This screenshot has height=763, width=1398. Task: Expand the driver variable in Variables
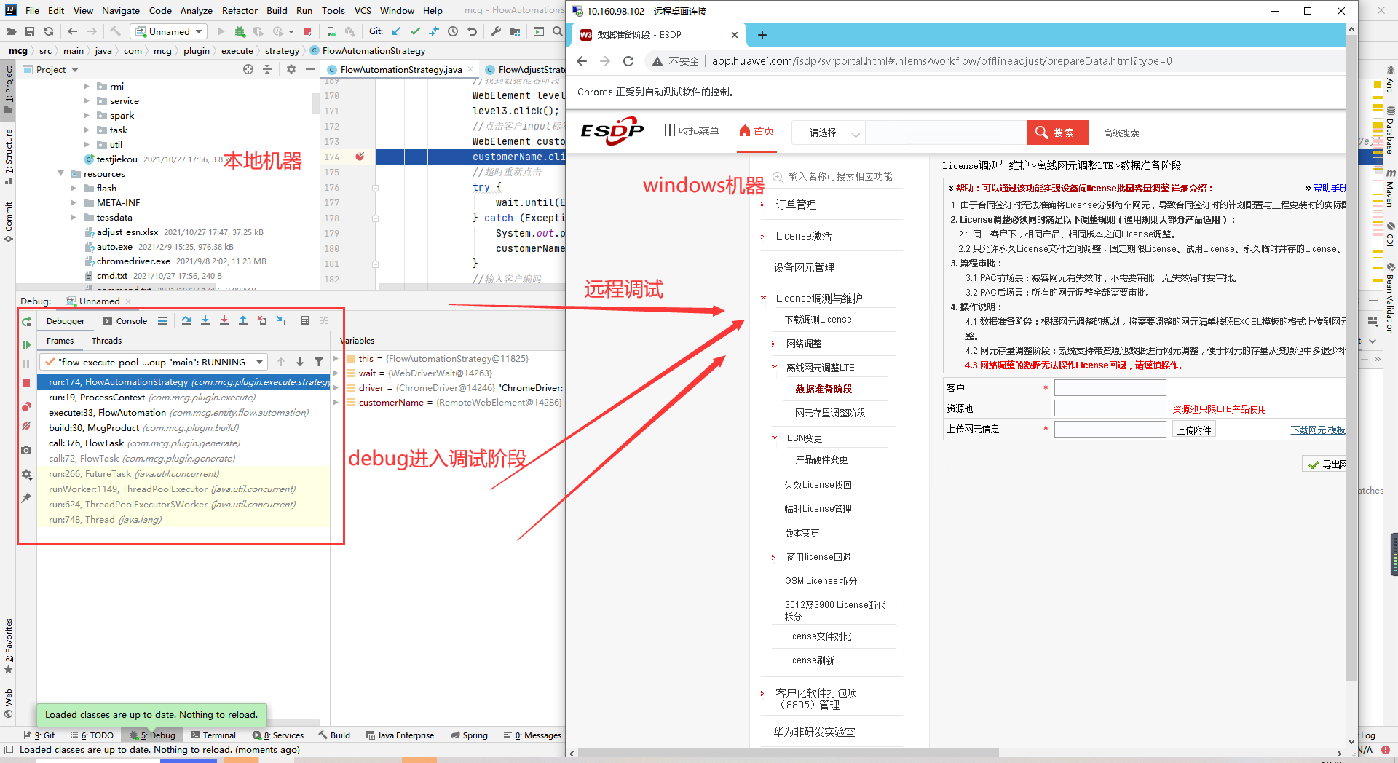tap(336, 387)
